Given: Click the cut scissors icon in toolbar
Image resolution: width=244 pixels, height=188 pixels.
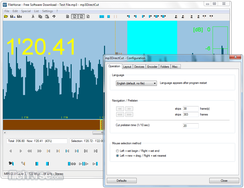Looking at the screenshot, I should 33,16.
